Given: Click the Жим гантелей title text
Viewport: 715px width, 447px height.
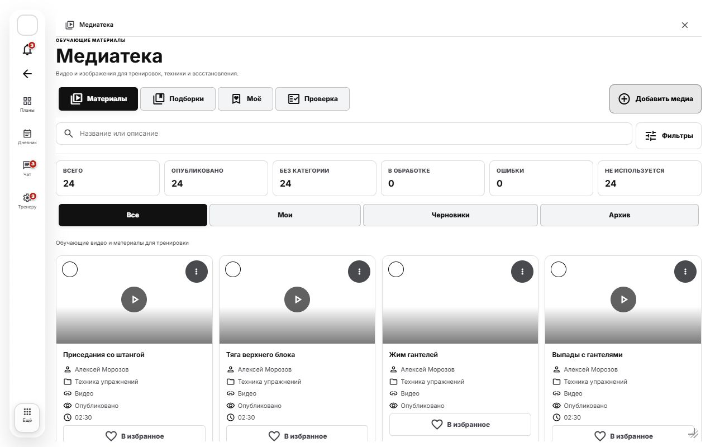Looking at the screenshot, I should tap(413, 355).
